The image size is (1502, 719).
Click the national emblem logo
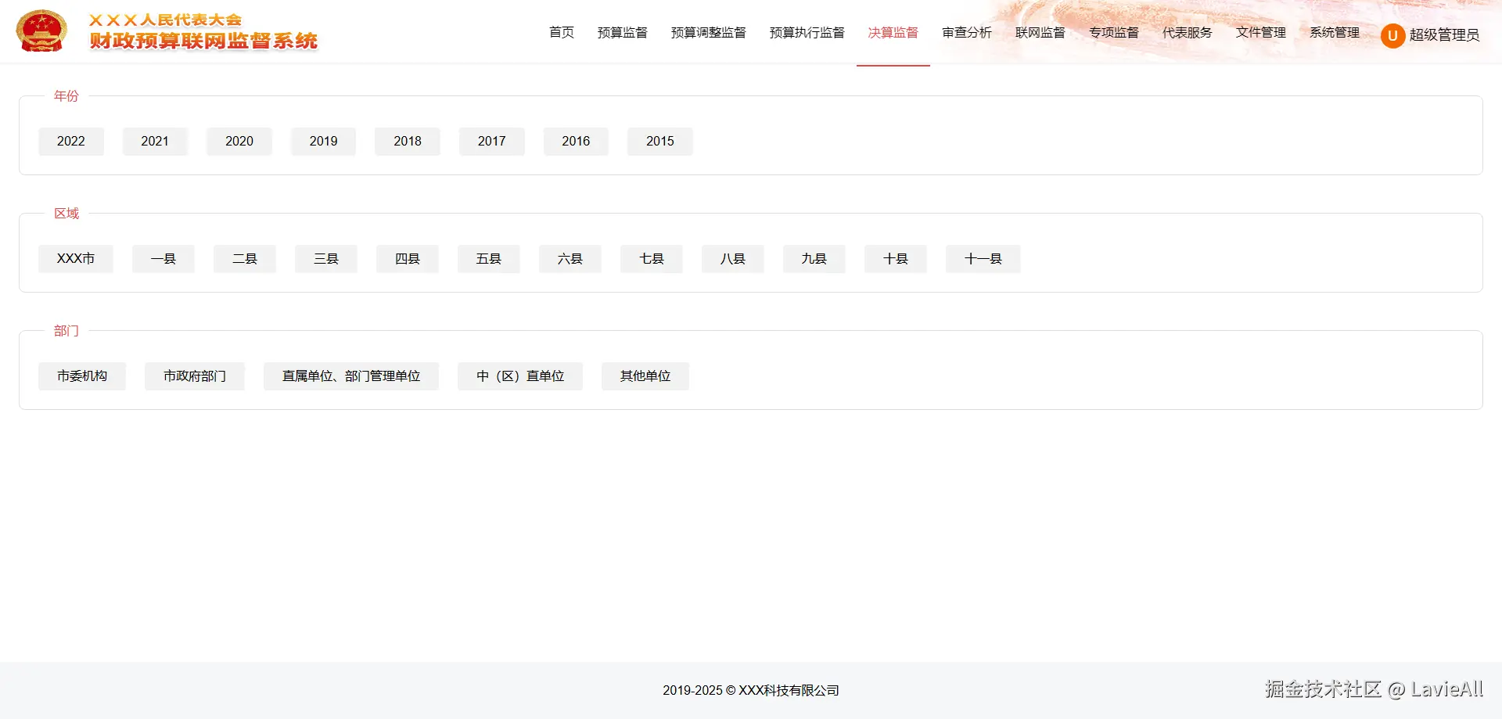pos(41,31)
